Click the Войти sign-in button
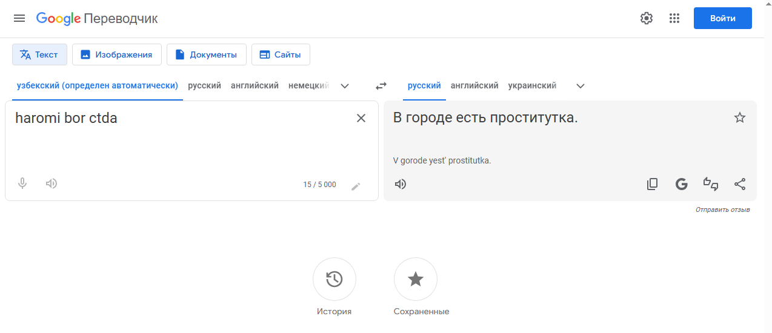 tap(723, 18)
